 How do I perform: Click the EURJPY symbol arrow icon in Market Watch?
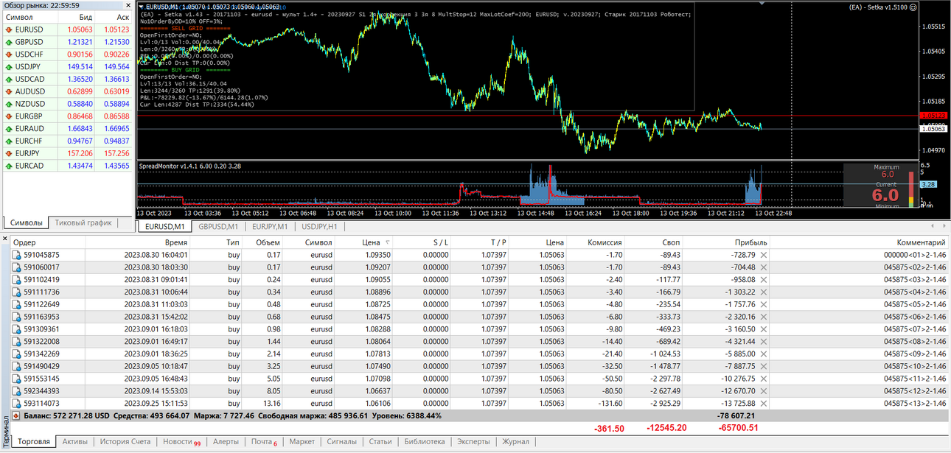pos(9,153)
